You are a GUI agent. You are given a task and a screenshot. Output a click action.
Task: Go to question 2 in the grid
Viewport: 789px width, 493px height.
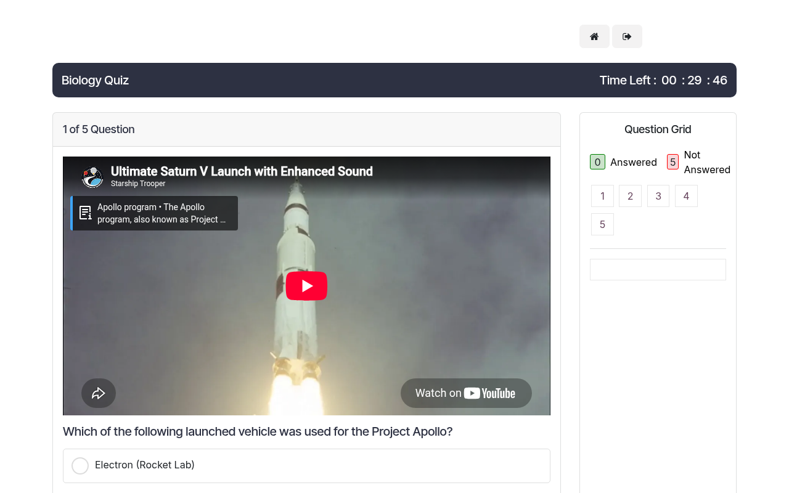[x=630, y=196]
